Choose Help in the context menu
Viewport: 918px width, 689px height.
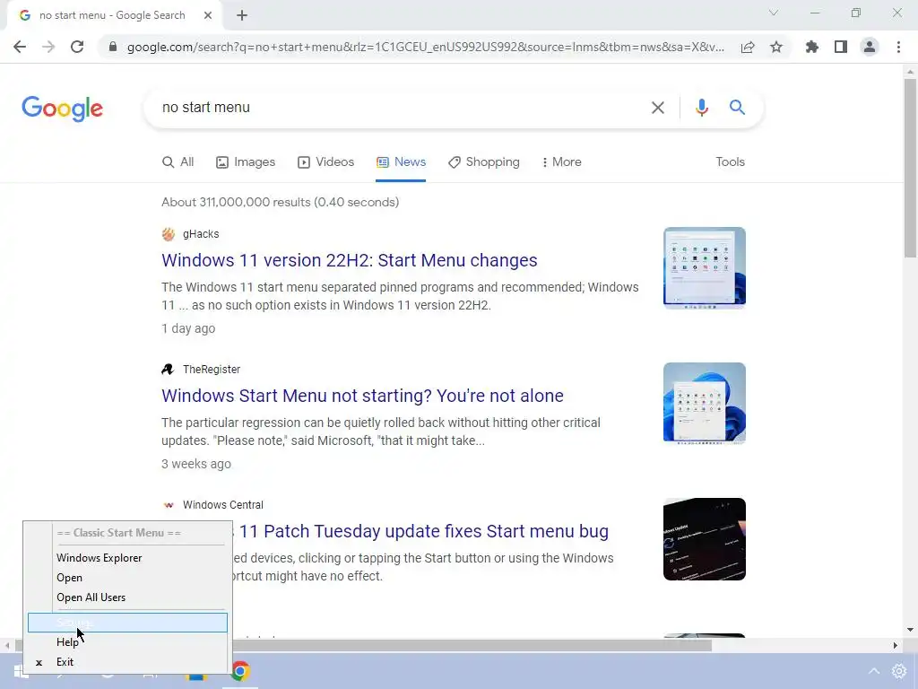[x=127, y=642]
